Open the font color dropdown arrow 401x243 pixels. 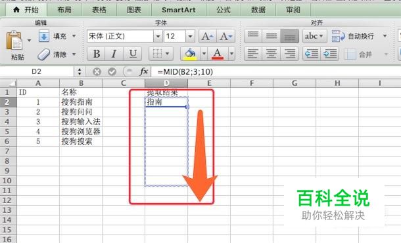231,54
